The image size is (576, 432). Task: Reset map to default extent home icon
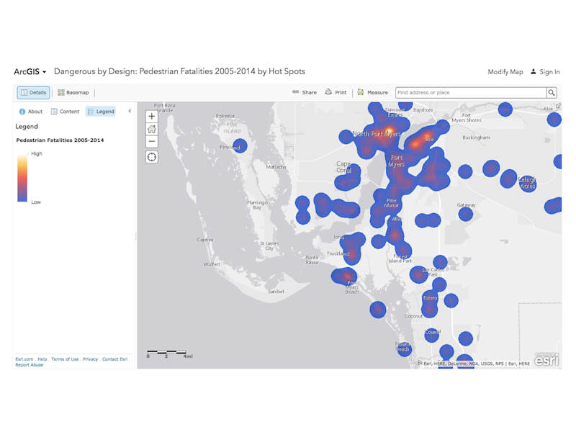coord(151,129)
